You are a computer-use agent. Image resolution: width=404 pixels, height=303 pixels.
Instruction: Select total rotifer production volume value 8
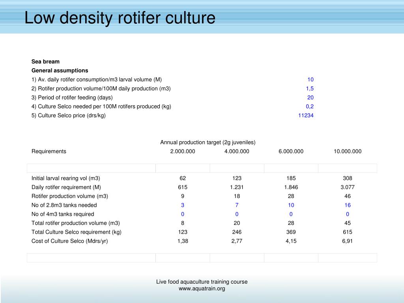(183, 223)
